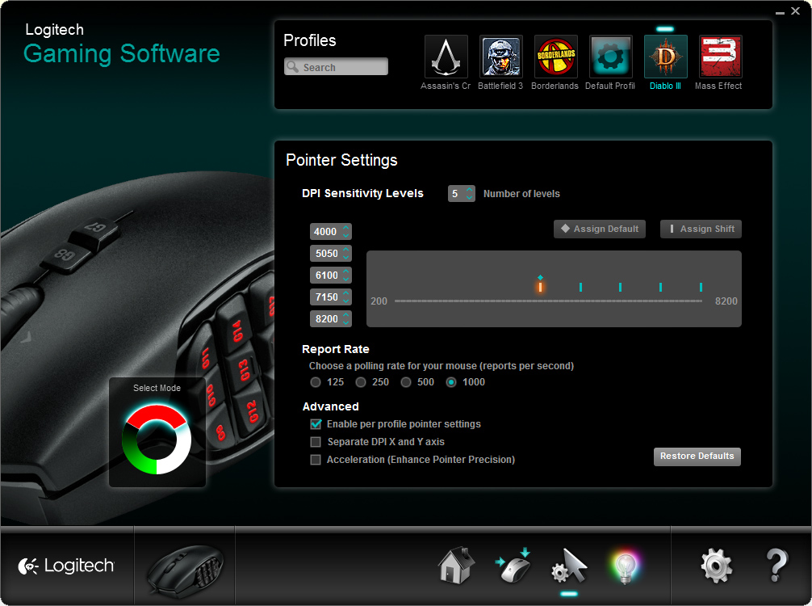
Task: Adjust the 4000 DPI level stepper
Action: click(x=346, y=232)
